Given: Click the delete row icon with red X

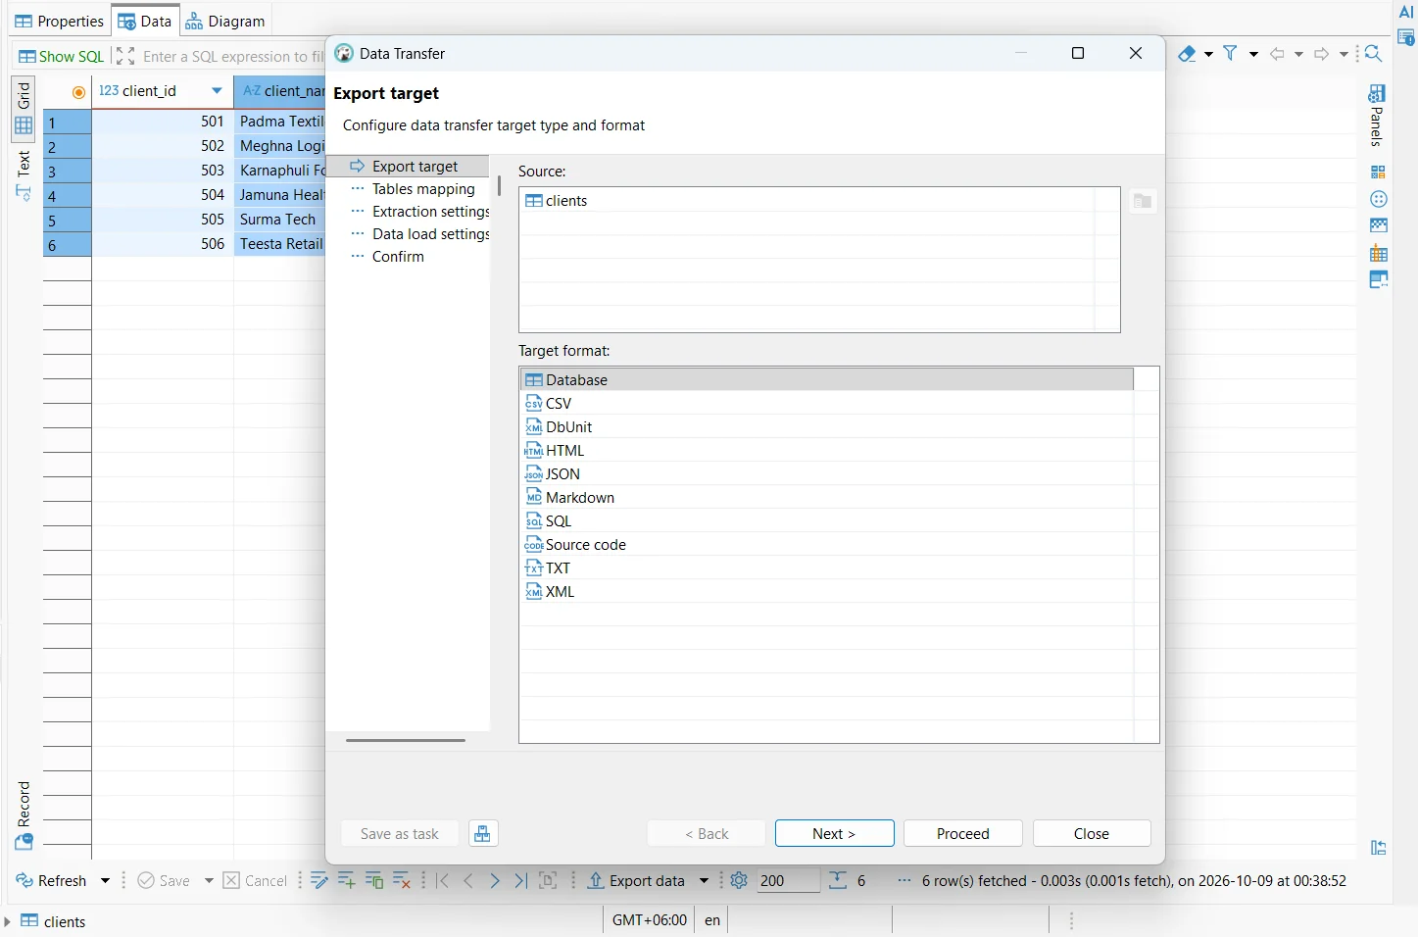Looking at the screenshot, I should pos(402,880).
